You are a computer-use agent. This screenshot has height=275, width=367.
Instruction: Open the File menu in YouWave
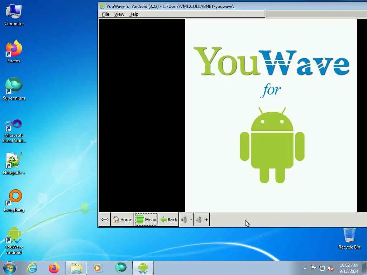pos(106,14)
